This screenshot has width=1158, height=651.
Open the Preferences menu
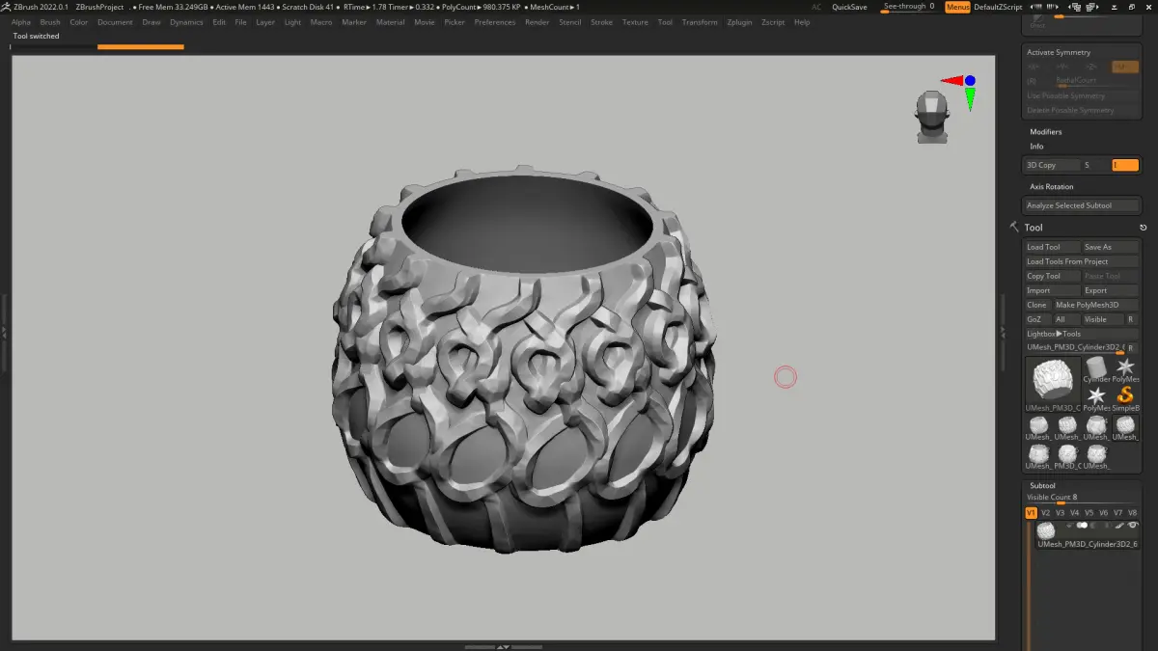click(x=495, y=22)
